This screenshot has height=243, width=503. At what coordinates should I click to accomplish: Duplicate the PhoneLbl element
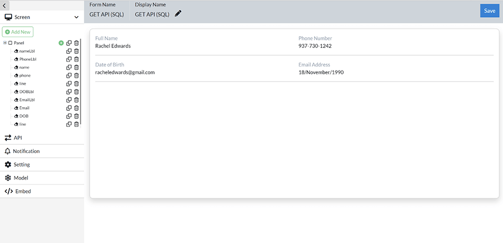point(69,59)
